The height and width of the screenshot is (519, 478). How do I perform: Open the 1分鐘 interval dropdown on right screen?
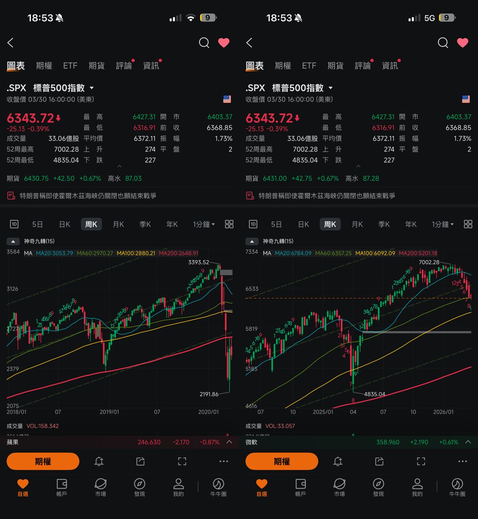click(442, 224)
